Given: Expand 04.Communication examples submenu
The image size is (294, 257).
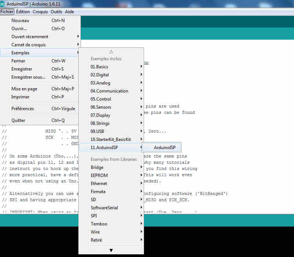Looking at the screenshot, I should (111, 91).
